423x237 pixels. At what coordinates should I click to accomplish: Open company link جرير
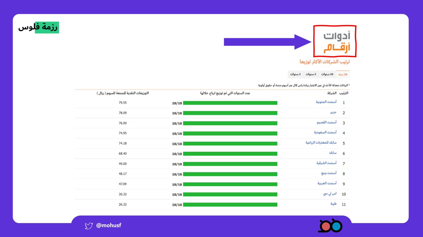click(x=333, y=112)
